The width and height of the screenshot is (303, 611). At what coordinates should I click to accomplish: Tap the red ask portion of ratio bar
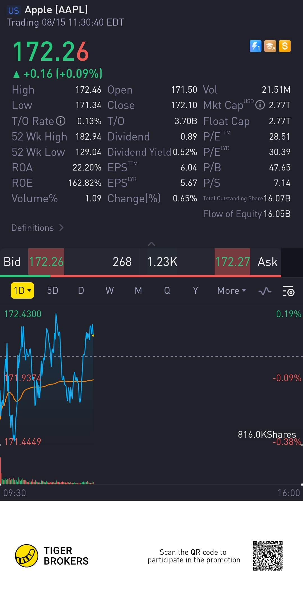(166, 276)
